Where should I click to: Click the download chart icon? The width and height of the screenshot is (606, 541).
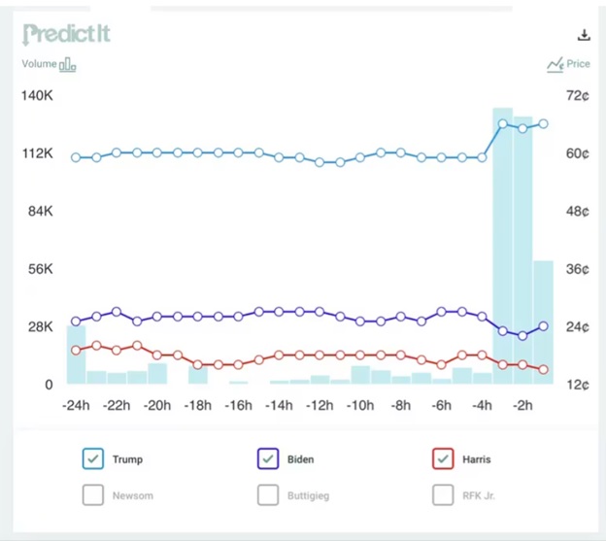coord(584,35)
